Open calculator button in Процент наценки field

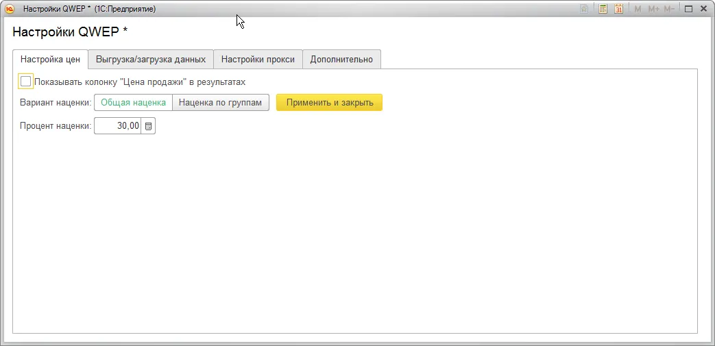(148, 126)
